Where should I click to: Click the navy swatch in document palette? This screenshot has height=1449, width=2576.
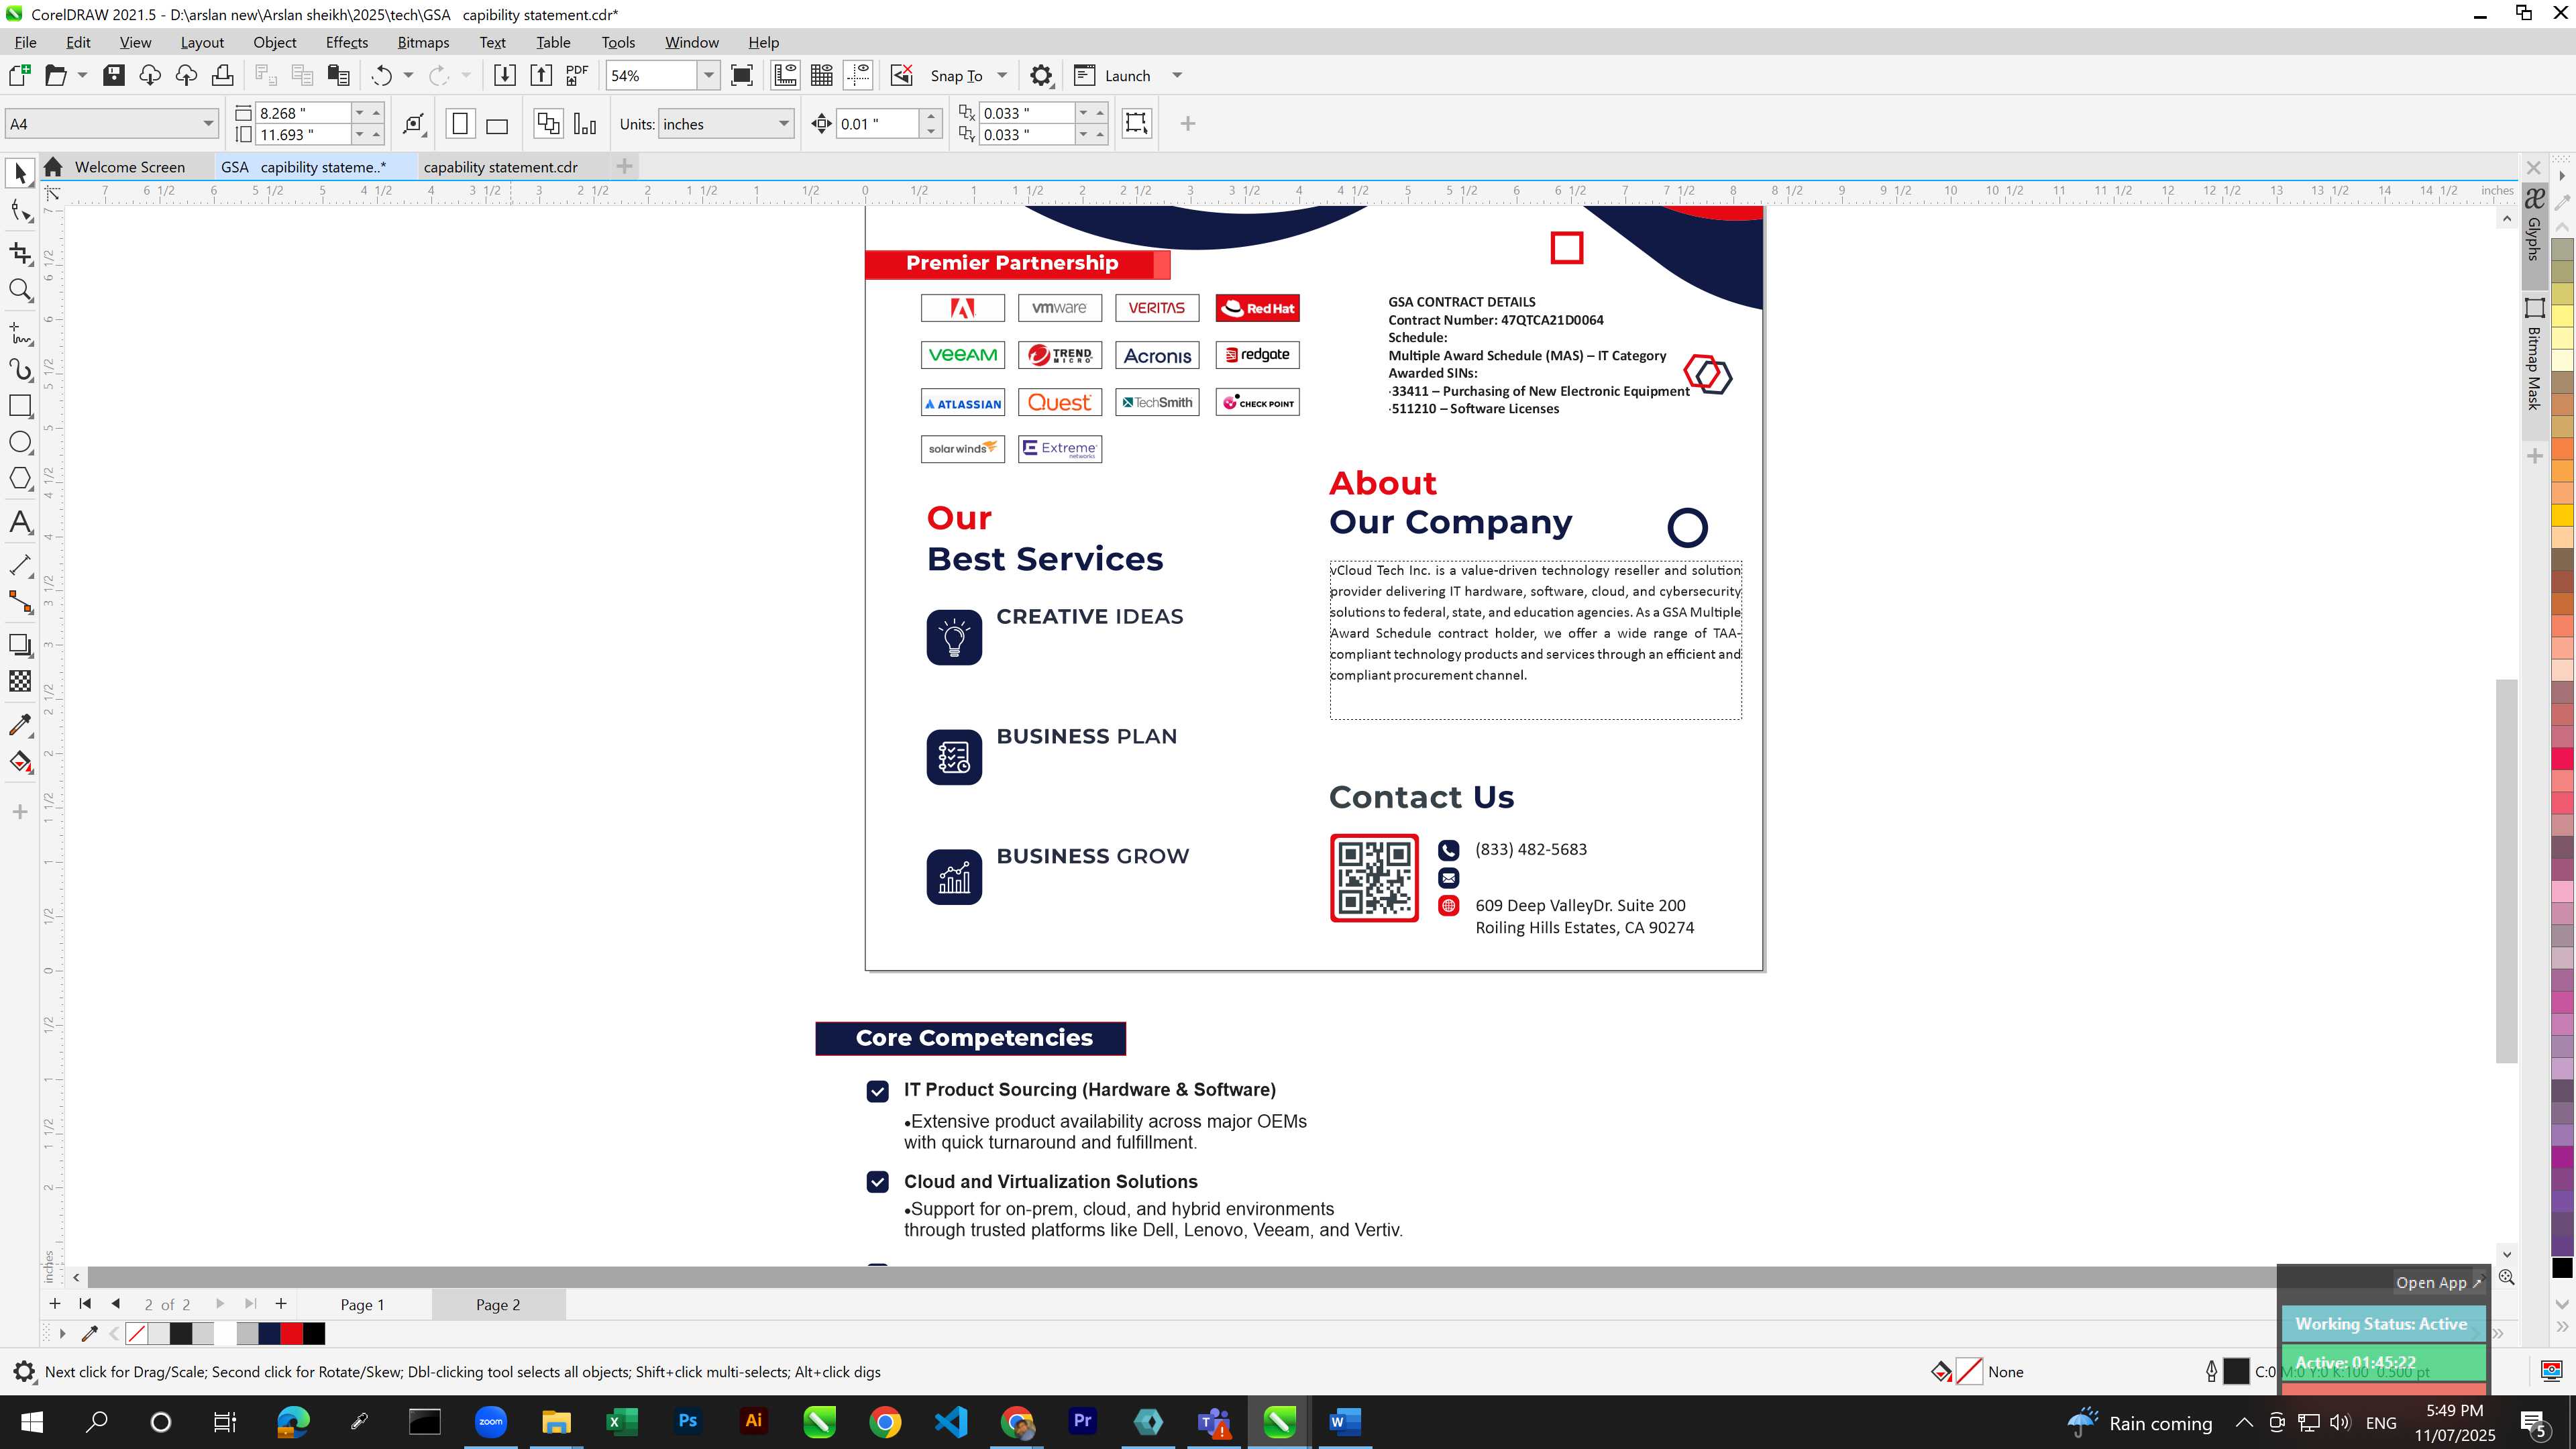269,1333
